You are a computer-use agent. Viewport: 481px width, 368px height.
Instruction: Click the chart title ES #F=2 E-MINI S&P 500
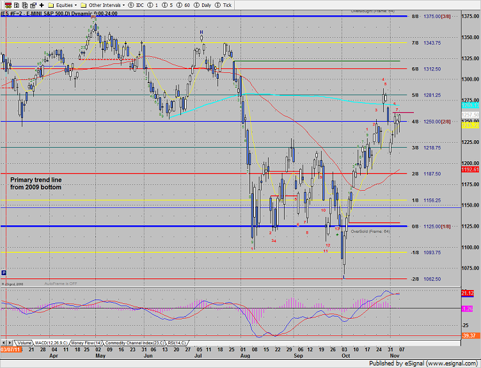coord(59,13)
